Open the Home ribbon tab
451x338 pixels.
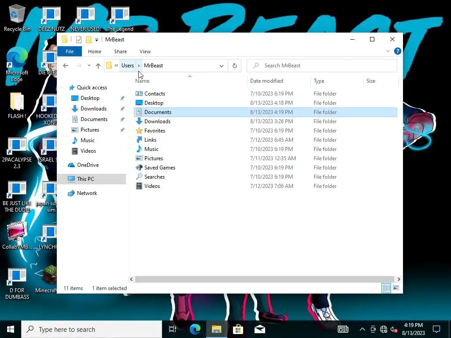(x=95, y=51)
